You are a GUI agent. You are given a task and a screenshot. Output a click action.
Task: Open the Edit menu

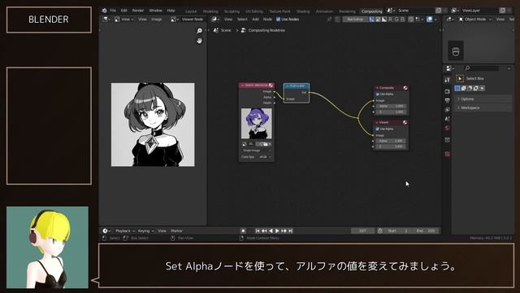click(123, 11)
